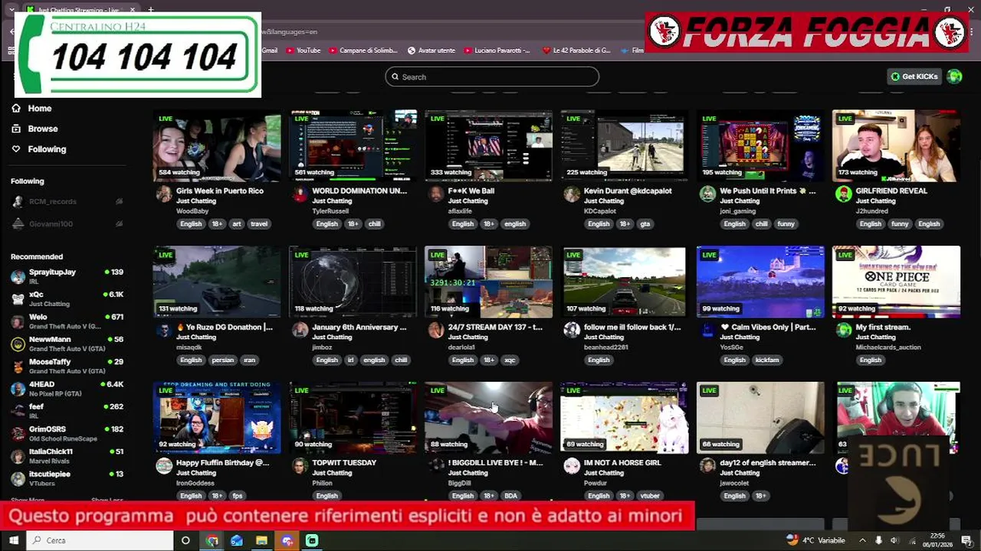This screenshot has width=981, height=551.
Task: Open the notification center icon
Action: coord(966,540)
